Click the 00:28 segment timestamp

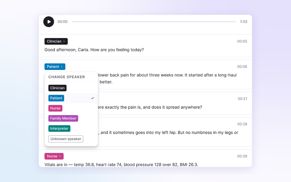pyautogui.click(x=242, y=124)
